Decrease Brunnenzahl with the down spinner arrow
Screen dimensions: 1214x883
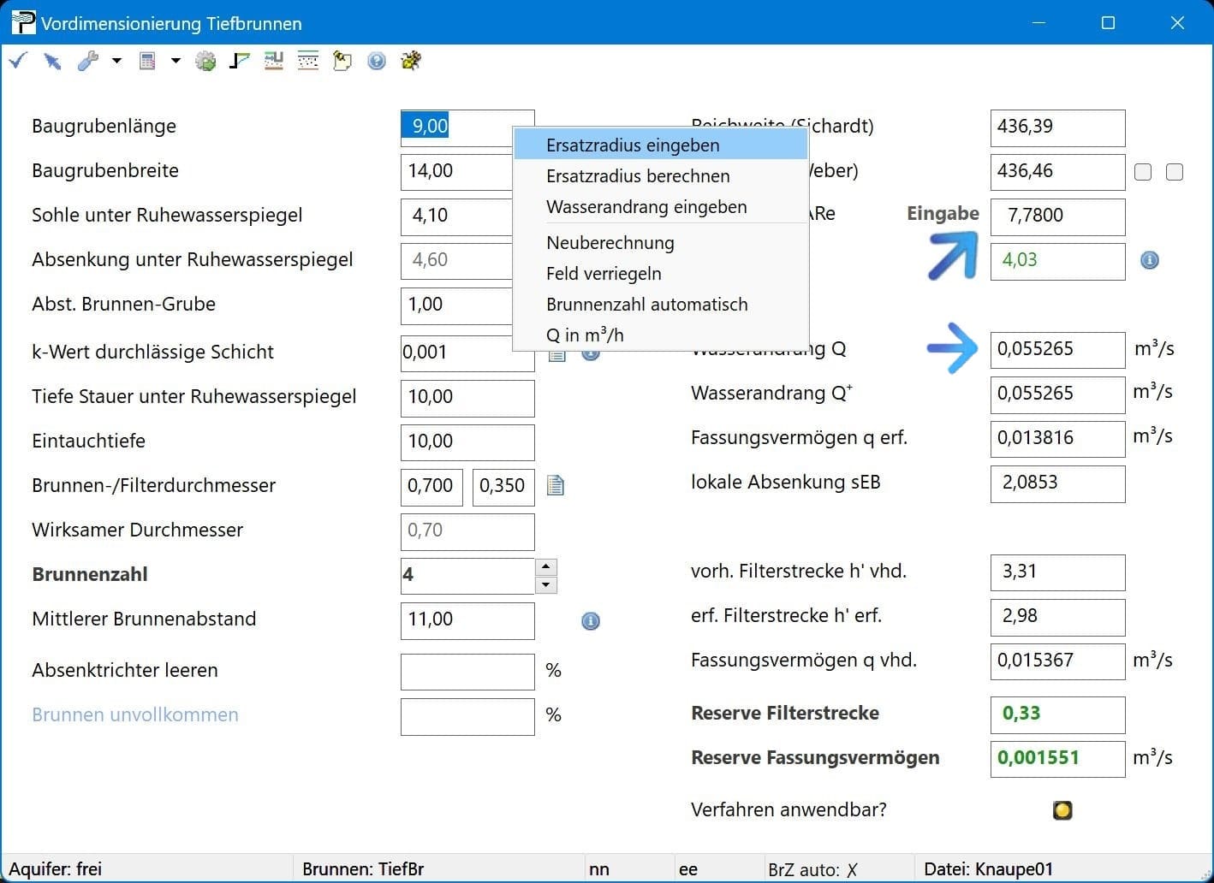(x=546, y=585)
